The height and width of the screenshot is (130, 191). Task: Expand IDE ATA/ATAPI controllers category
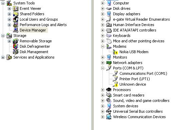coord(102,30)
